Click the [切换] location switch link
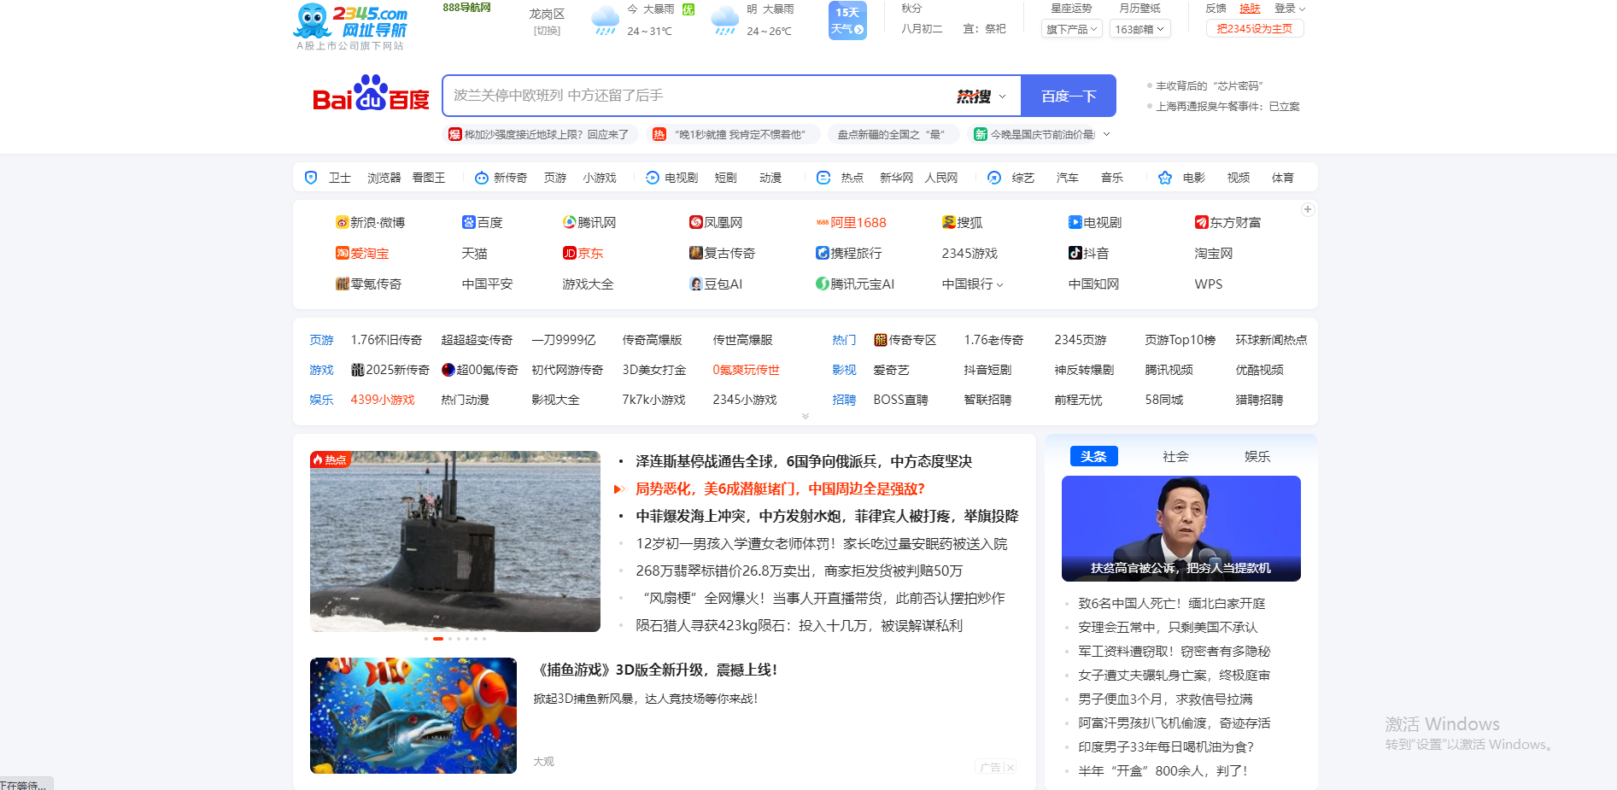1617x790 pixels. click(547, 31)
